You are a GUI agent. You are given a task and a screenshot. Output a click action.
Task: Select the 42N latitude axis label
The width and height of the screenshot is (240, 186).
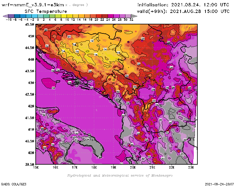tap(31, 106)
